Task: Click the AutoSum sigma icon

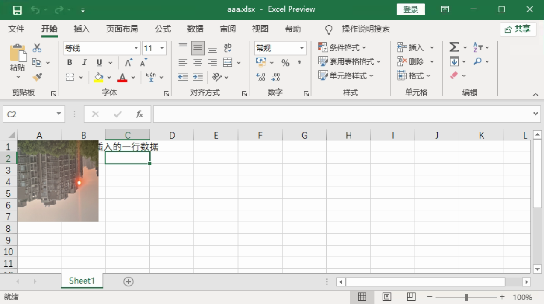Action: (454, 47)
